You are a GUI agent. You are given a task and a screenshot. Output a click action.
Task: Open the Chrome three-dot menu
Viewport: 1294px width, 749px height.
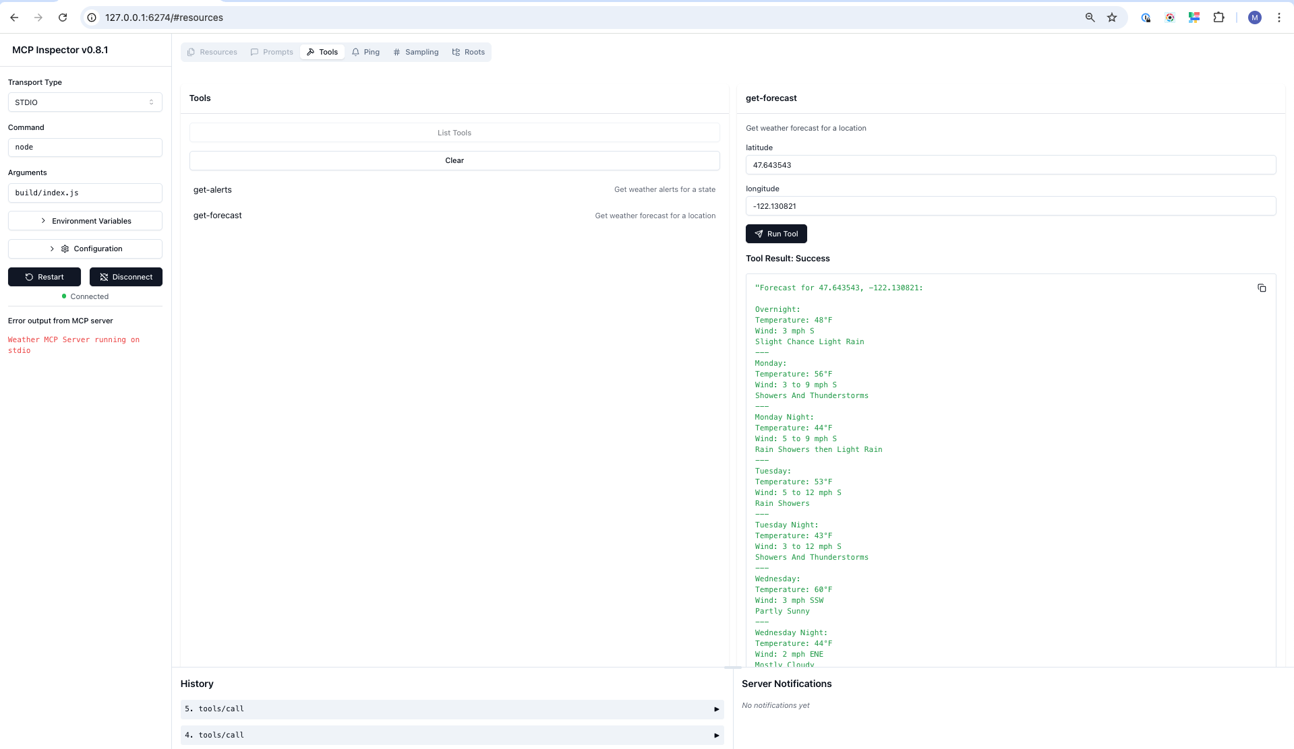pyautogui.click(x=1279, y=18)
